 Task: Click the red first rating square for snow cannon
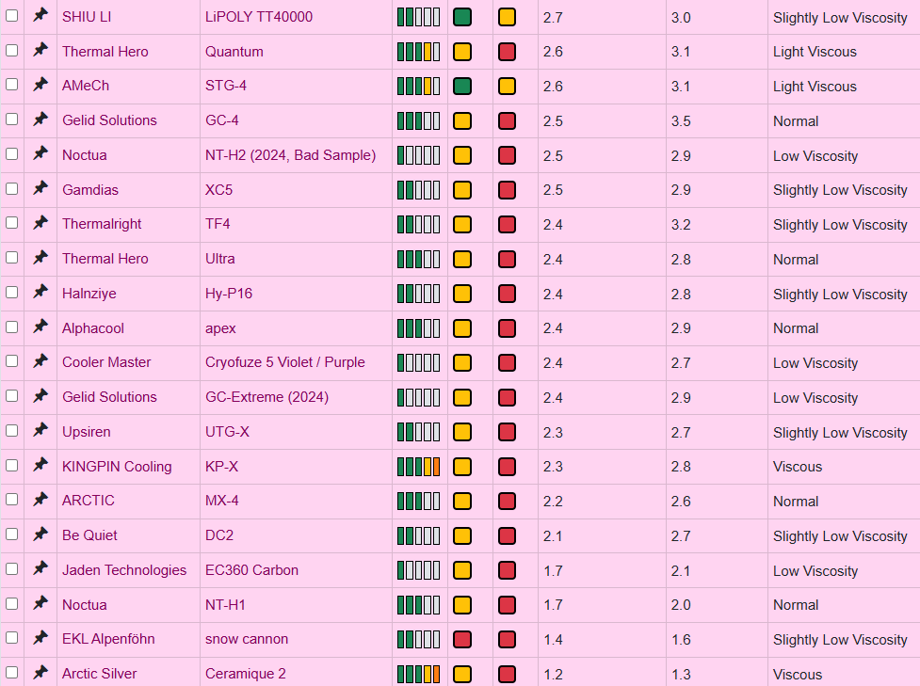point(462,639)
